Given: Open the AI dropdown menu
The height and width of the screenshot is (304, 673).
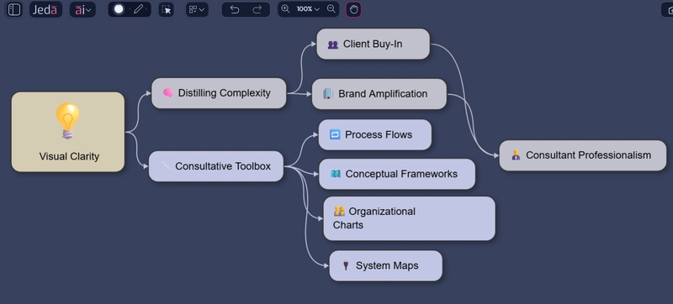Looking at the screenshot, I should (82, 9).
